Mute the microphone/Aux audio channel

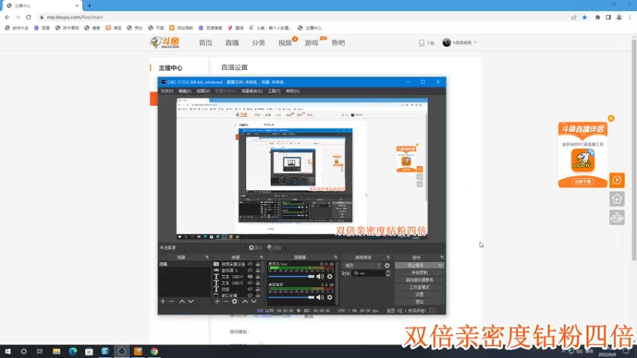(320, 276)
